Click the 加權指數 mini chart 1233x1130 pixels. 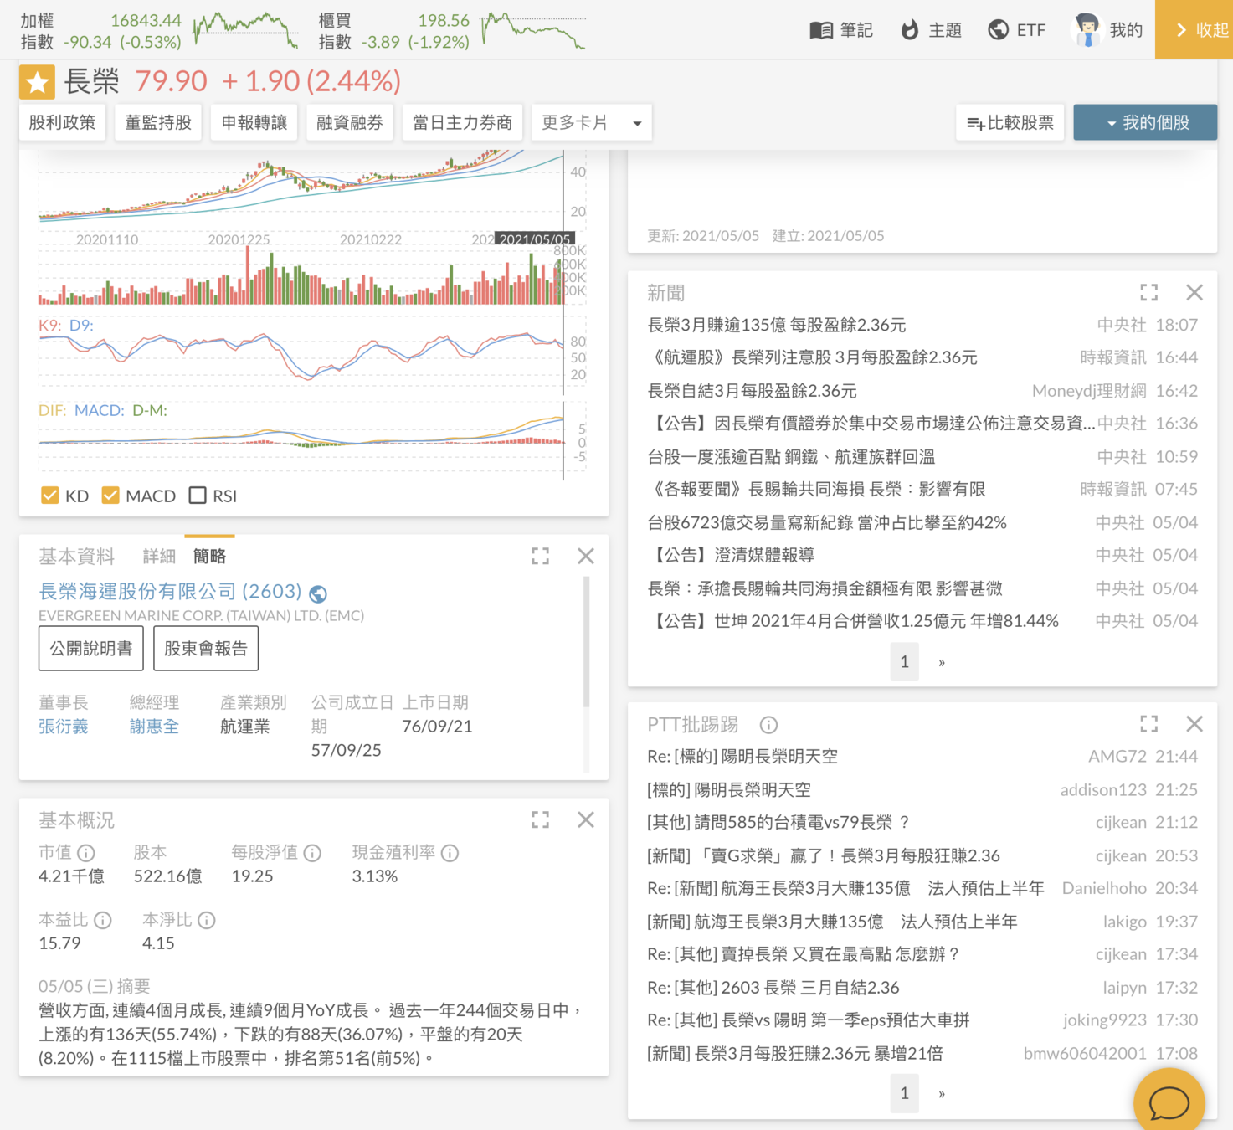tap(245, 29)
